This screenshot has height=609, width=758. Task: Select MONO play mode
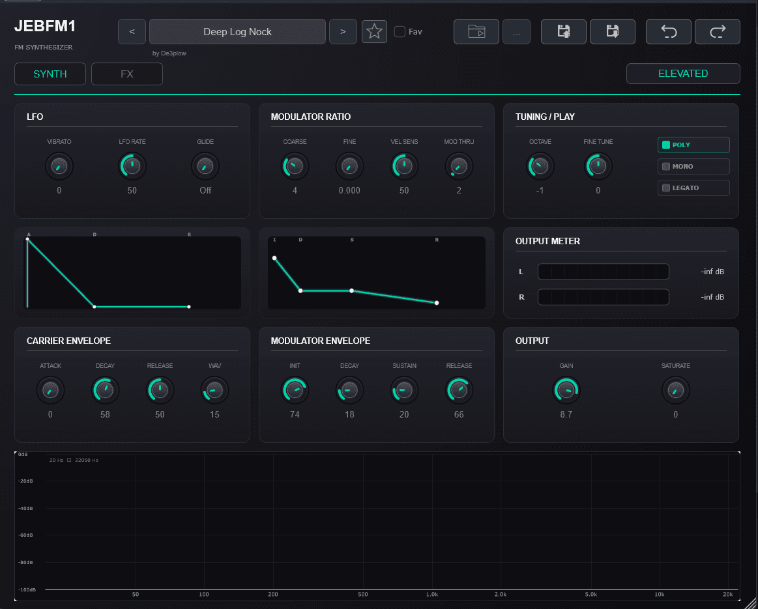click(x=693, y=166)
